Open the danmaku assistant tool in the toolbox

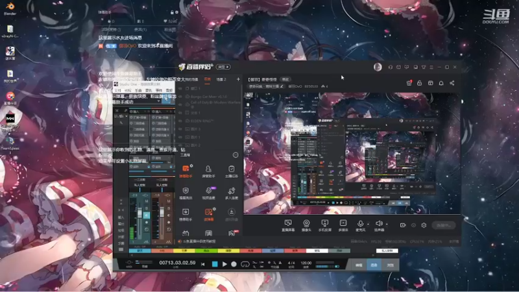pos(186,171)
